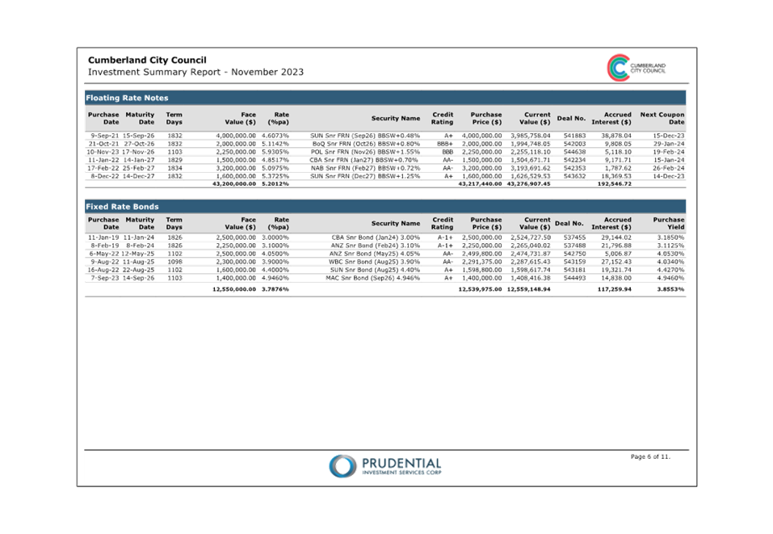
Task: Click Purchase Date column in Floating Rate Notes
Action: coord(103,119)
